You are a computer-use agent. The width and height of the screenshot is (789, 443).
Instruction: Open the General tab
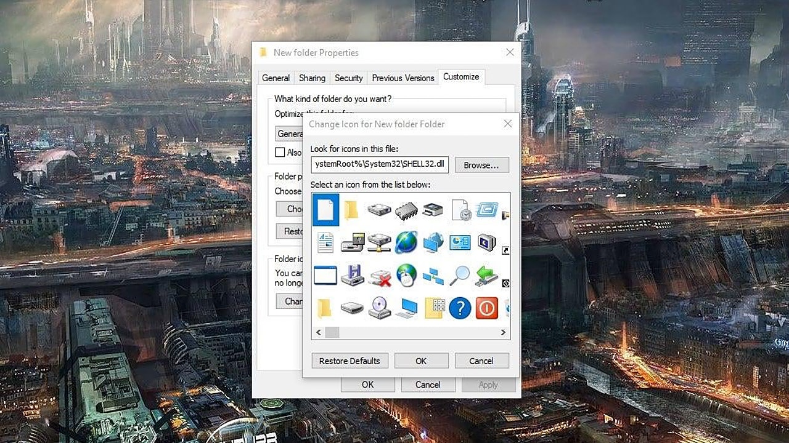pyautogui.click(x=276, y=78)
